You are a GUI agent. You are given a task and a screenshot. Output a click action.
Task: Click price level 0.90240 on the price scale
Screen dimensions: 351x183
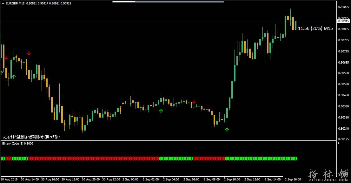(344, 129)
